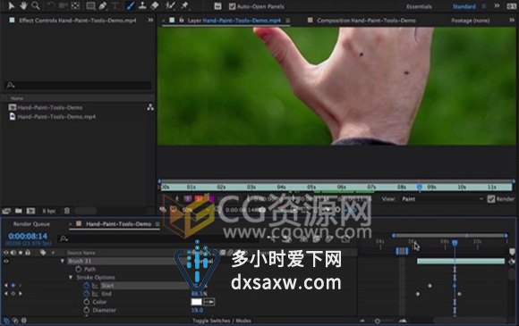Click the audio speaker column icon
This screenshot has height=326, width=519.
[13, 253]
